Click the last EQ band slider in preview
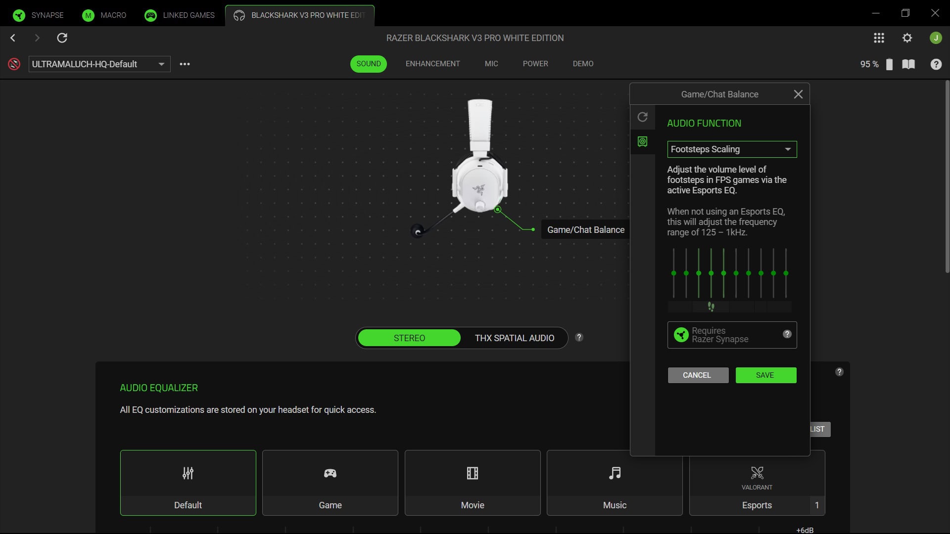 786,273
